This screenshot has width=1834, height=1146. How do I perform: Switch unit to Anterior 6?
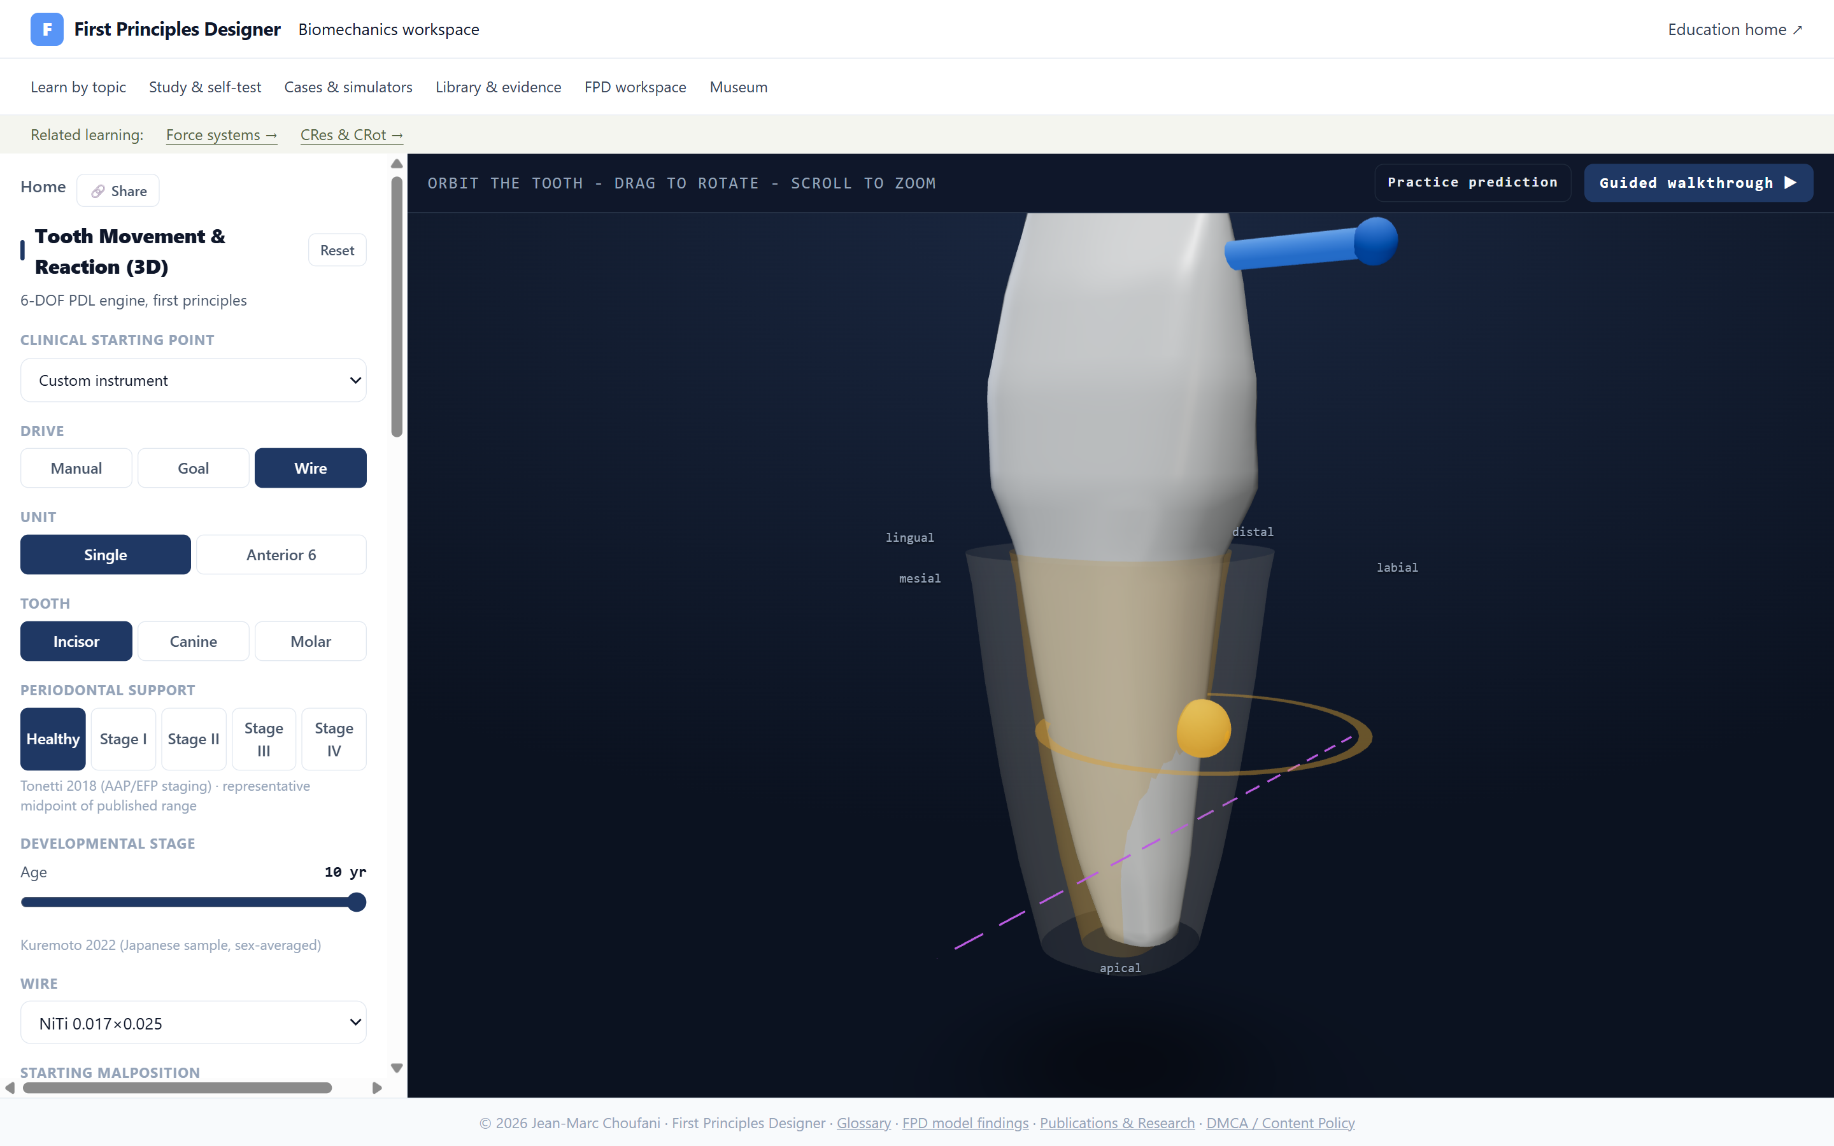(x=281, y=554)
